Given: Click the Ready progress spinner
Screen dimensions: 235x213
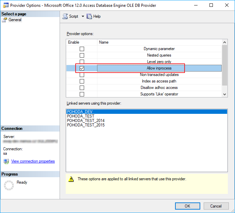Looking at the screenshot, I should (9, 185).
